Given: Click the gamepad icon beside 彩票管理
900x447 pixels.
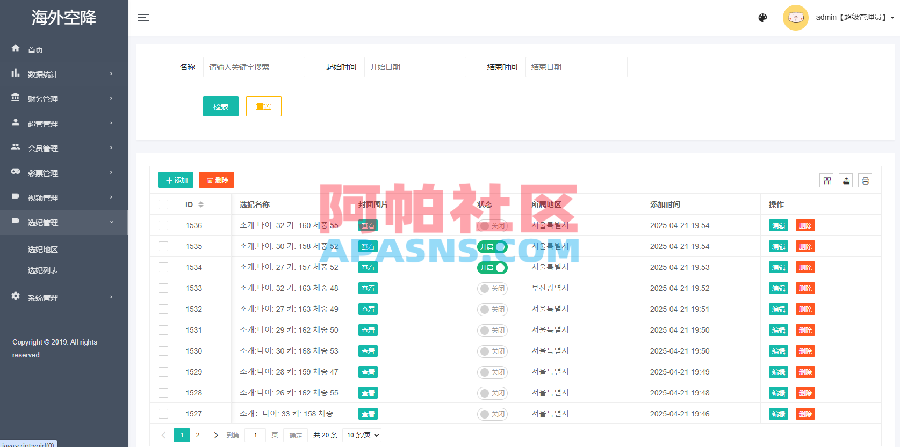Looking at the screenshot, I should tap(16, 172).
